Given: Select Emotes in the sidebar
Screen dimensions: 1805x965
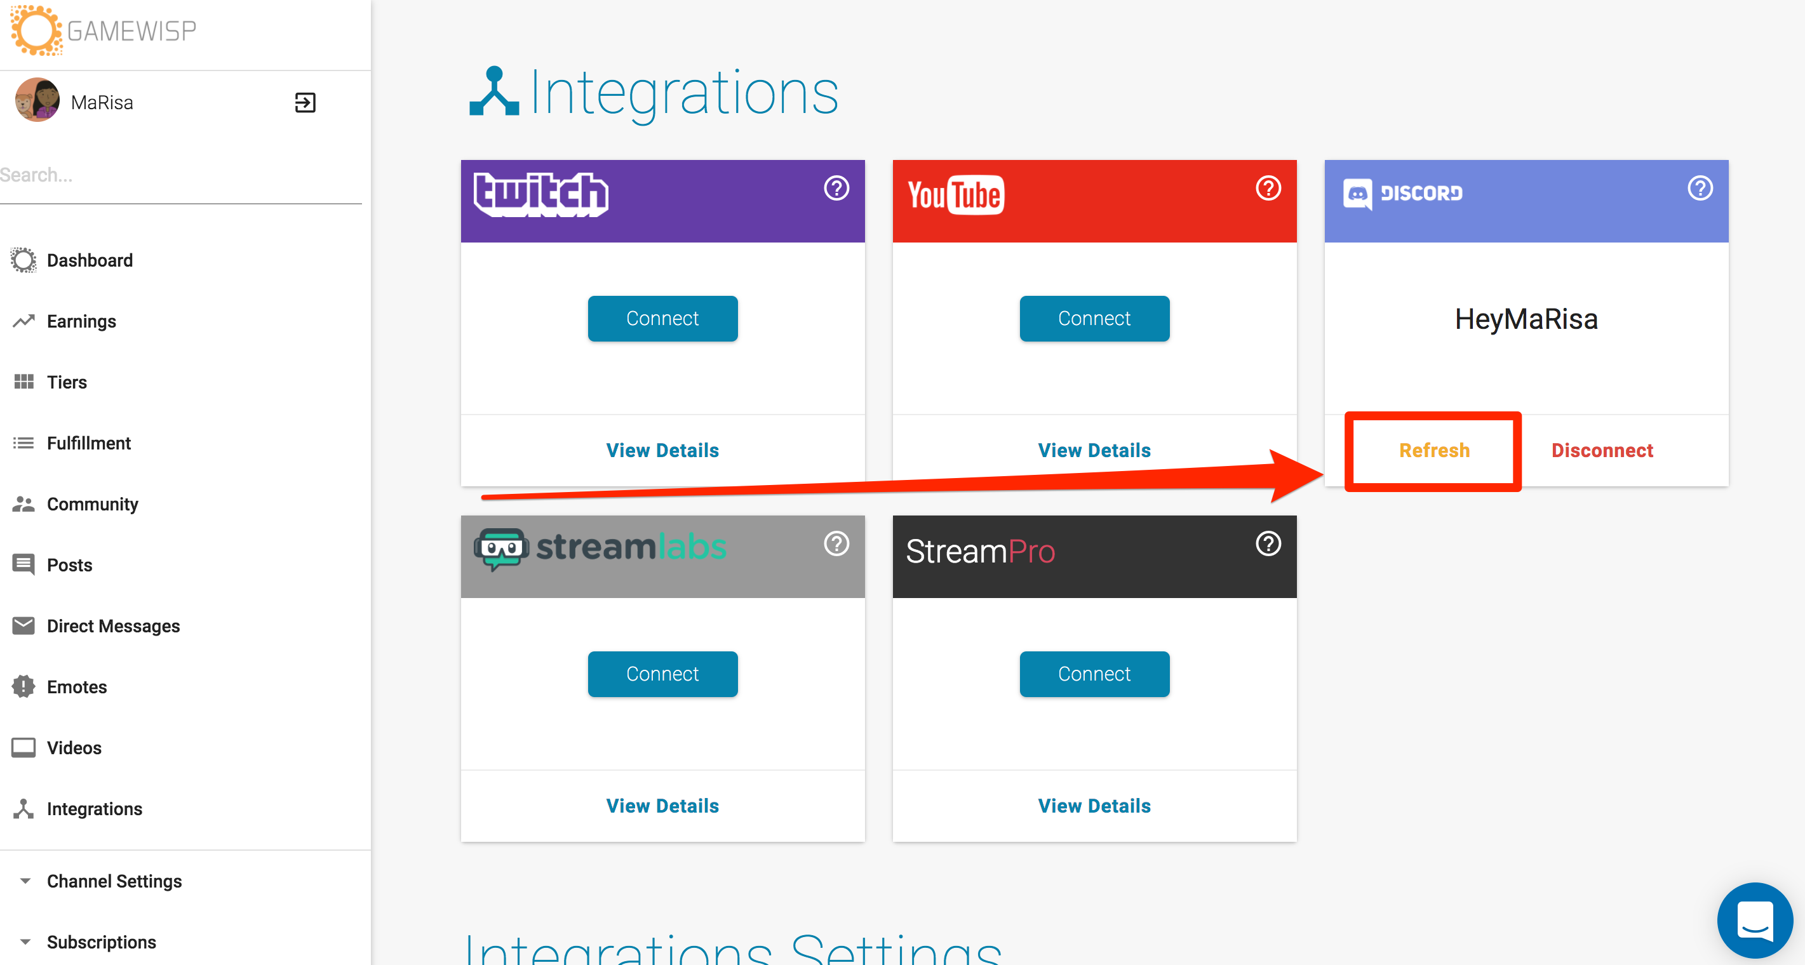Looking at the screenshot, I should pyautogui.click(x=76, y=687).
